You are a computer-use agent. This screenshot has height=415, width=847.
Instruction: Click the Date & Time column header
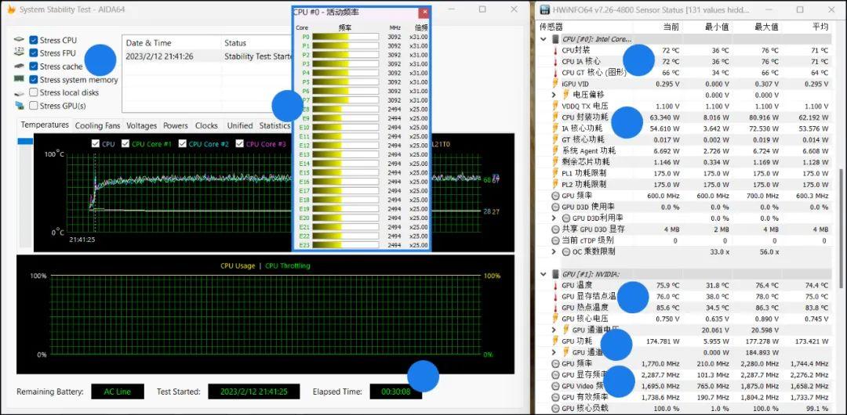[x=149, y=43]
